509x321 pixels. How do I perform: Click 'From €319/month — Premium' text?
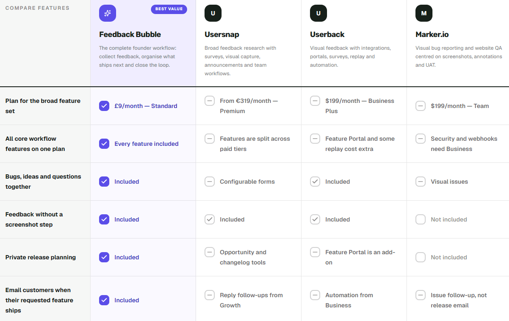click(x=249, y=106)
